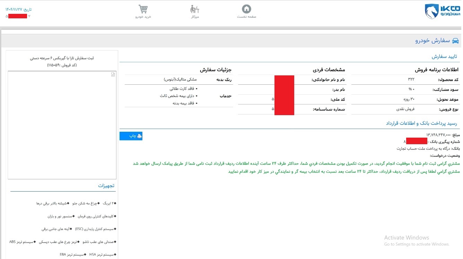Screen dimensions: 463x259
Task: Open the خرید خودرو menu label
Action: [x=143, y=17]
